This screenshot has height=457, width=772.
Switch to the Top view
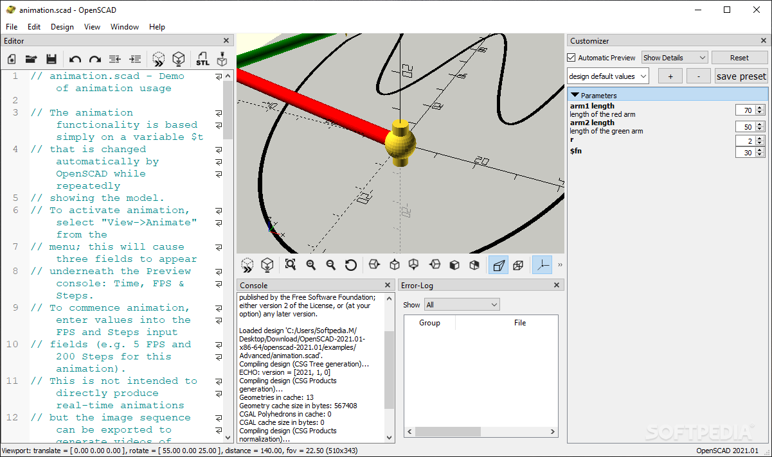(x=394, y=265)
